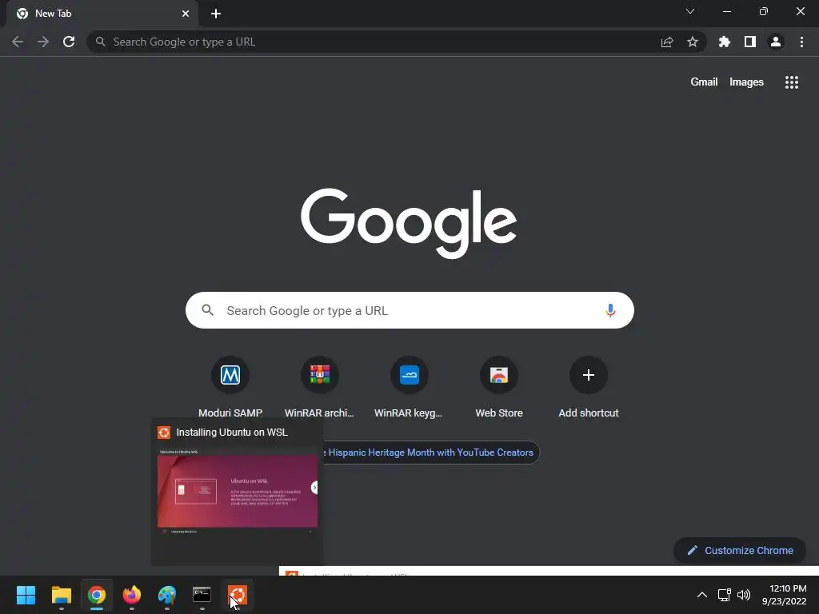Viewport: 819px width, 614px height.
Task: Show hidden tray icons chevron
Action: [x=702, y=595]
